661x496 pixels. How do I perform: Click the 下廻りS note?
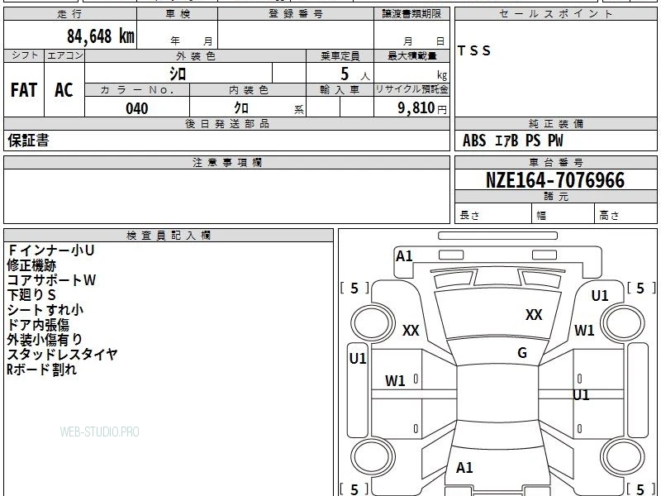(31, 295)
